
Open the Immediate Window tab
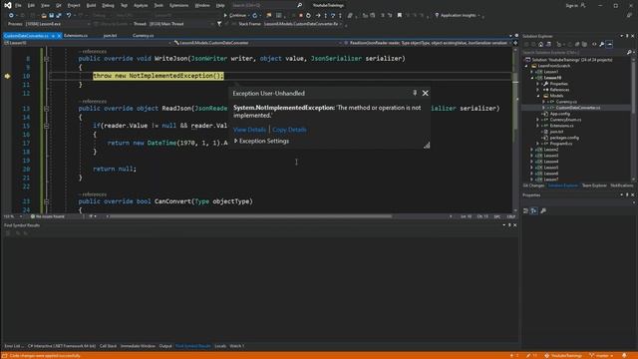pyautogui.click(x=138, y=346)
